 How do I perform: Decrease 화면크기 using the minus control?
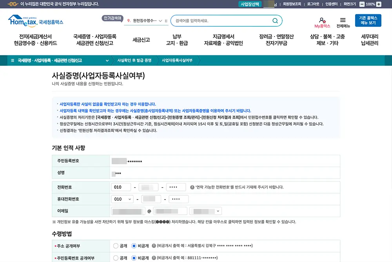(363, 4)
